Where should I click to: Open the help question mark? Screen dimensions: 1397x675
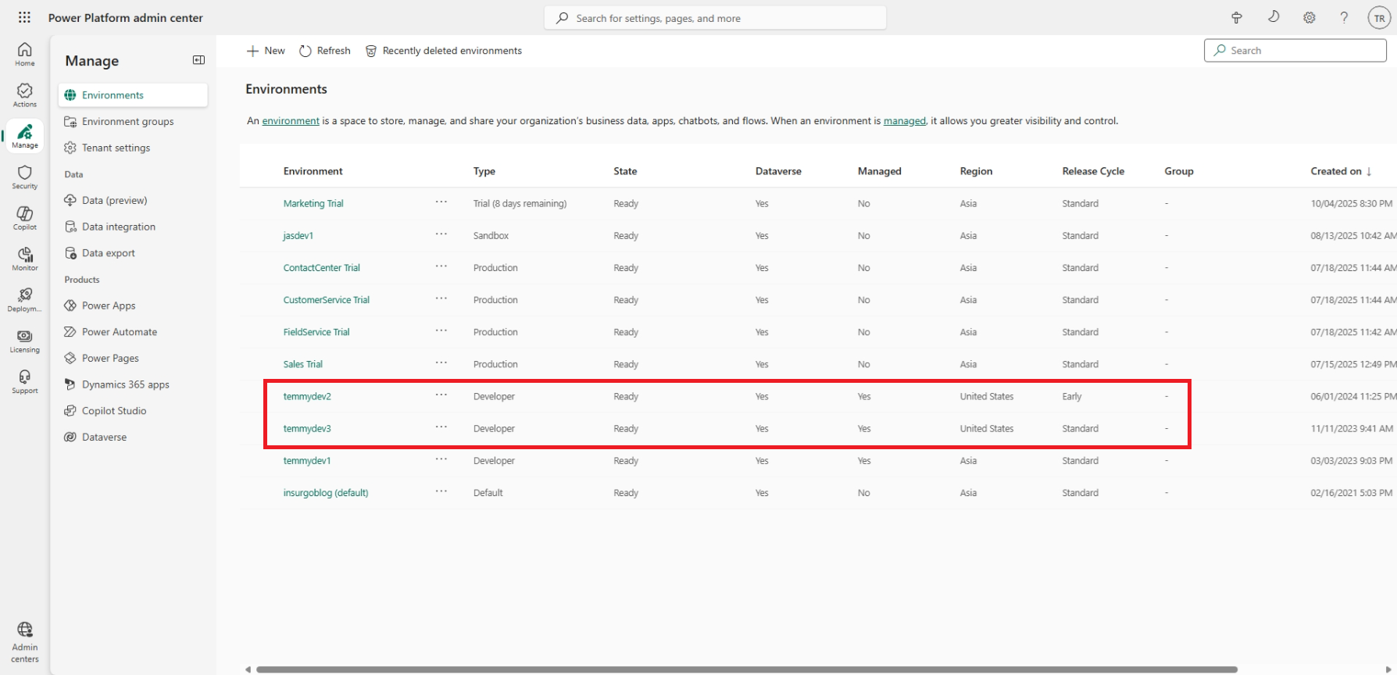(1344, 17)
